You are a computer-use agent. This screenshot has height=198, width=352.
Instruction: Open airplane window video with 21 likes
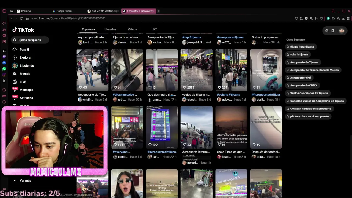pyautogui.click(x=266, y=70)
